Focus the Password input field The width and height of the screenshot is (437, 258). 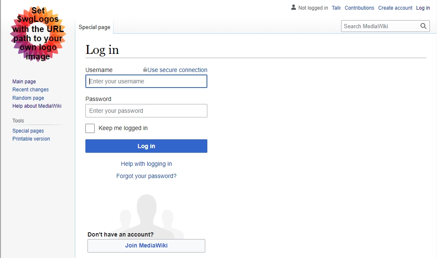pos(146,111)
